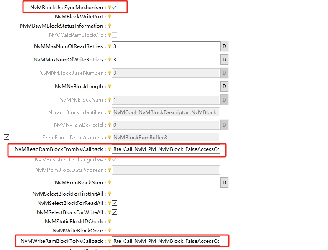328x250 pixels.
Task: Enable the NvMBlockWriteProt checkbox
Action: [115, 17]
